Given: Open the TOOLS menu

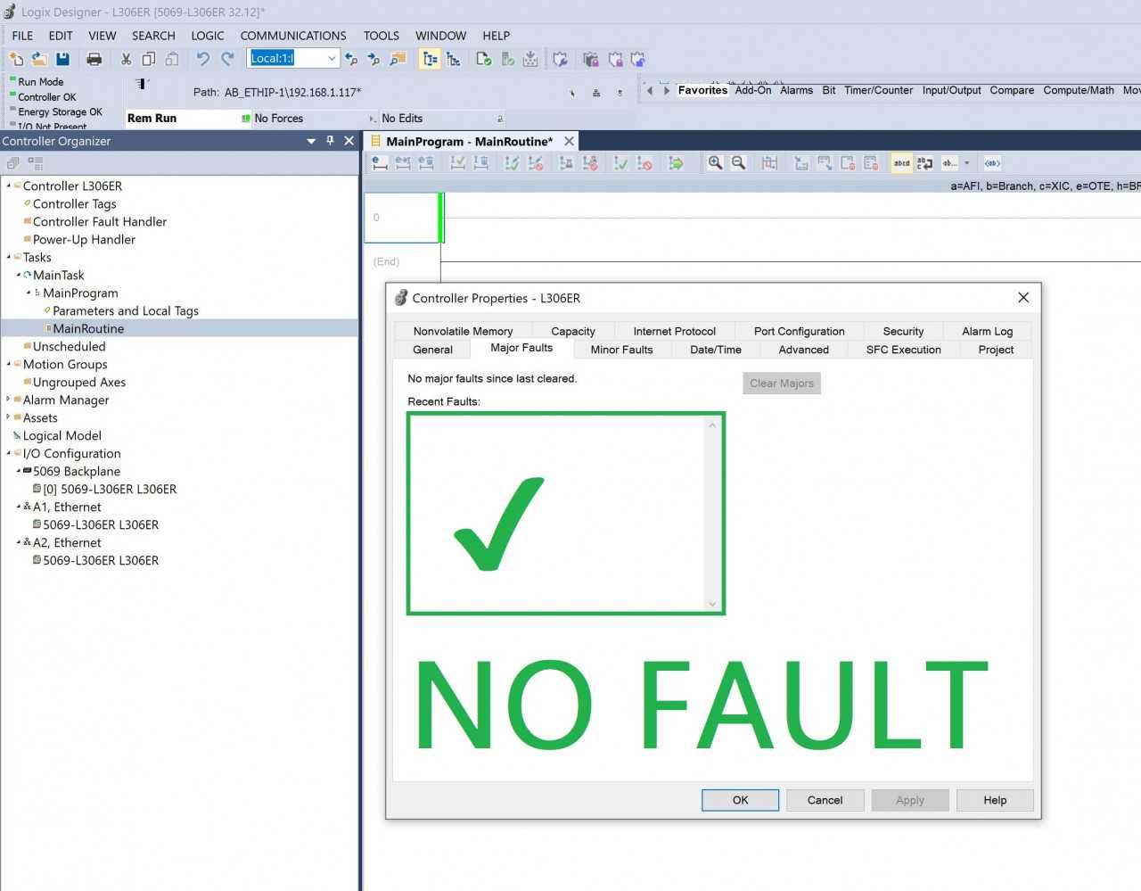Looking at the screenshot, I should [381, 36].
